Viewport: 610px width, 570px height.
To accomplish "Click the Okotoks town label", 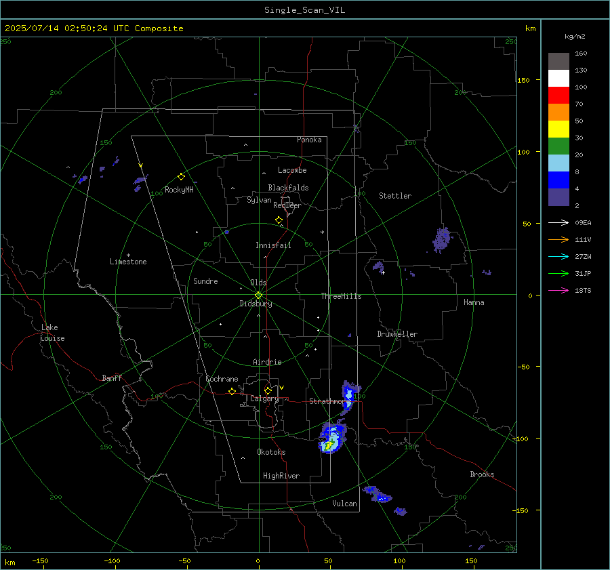I will point(271,452).
